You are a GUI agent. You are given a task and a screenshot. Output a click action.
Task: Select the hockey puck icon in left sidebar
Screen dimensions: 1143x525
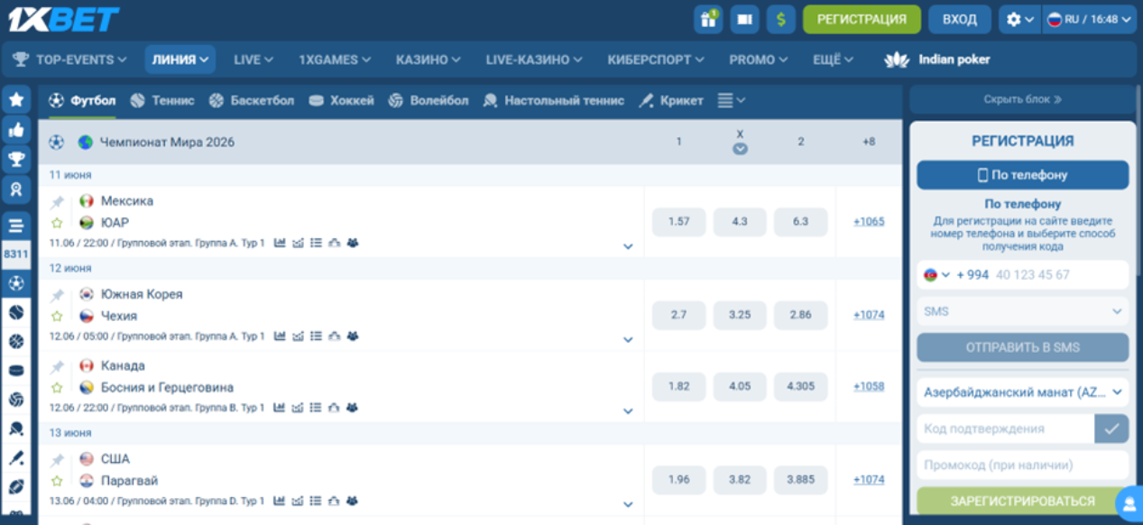tap(15, 370)
